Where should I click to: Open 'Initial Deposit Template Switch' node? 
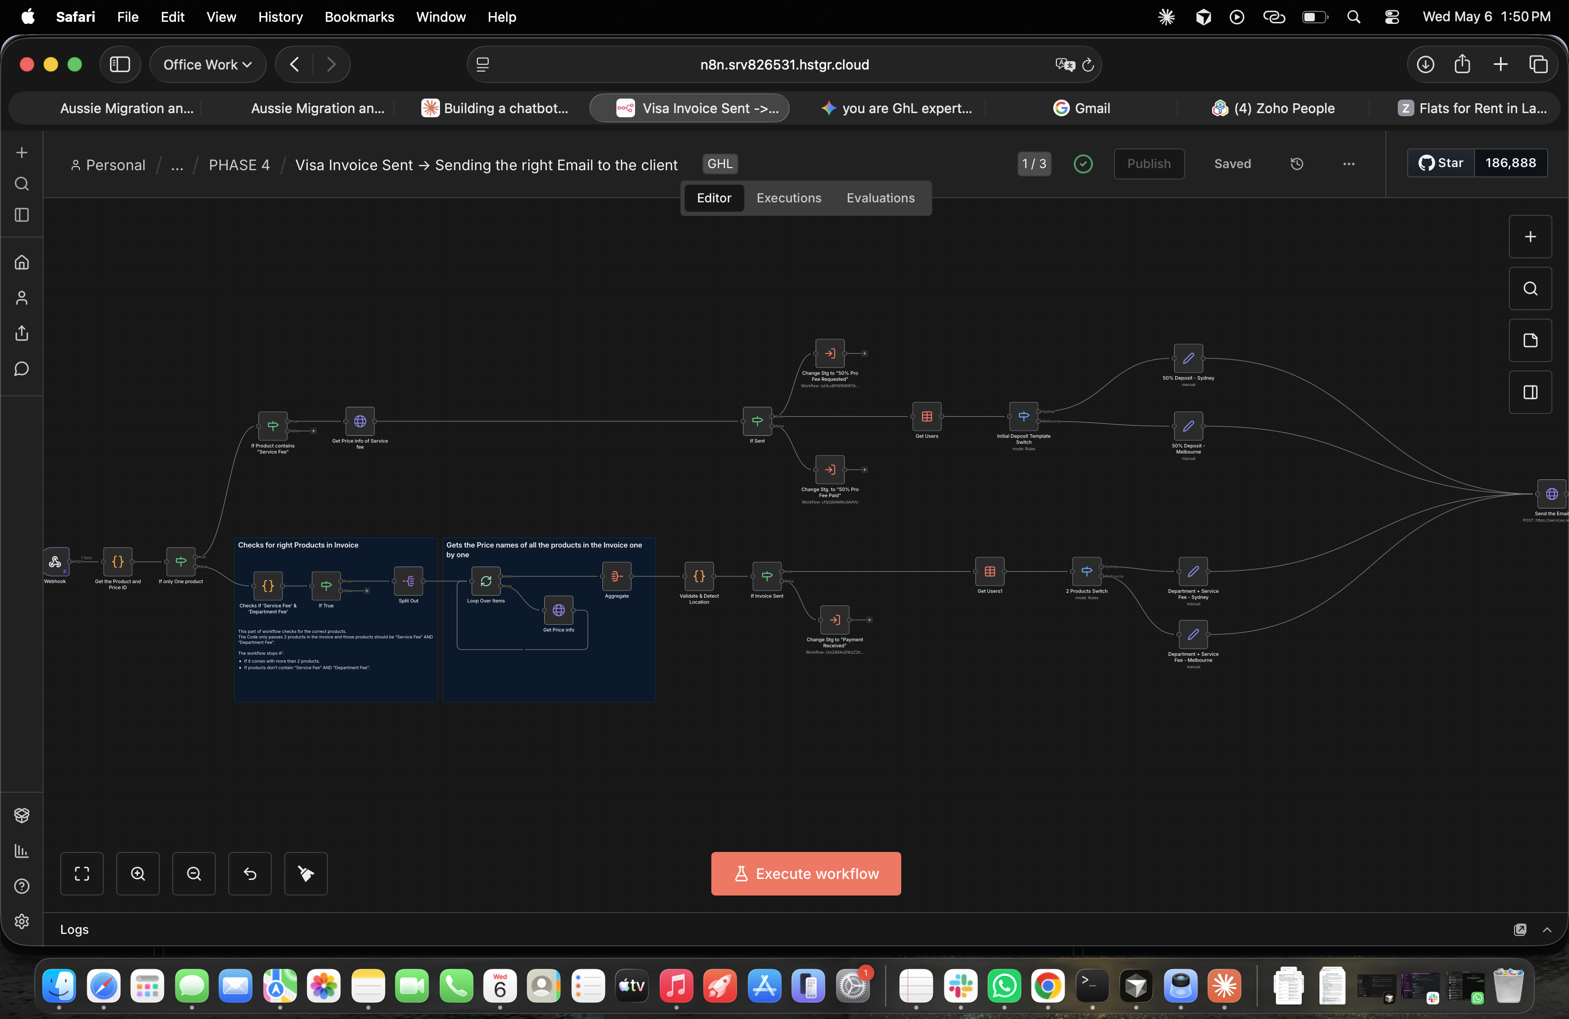[1023, 417]
